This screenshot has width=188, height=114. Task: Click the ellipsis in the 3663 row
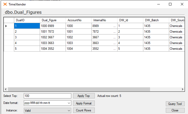(114, 44)
